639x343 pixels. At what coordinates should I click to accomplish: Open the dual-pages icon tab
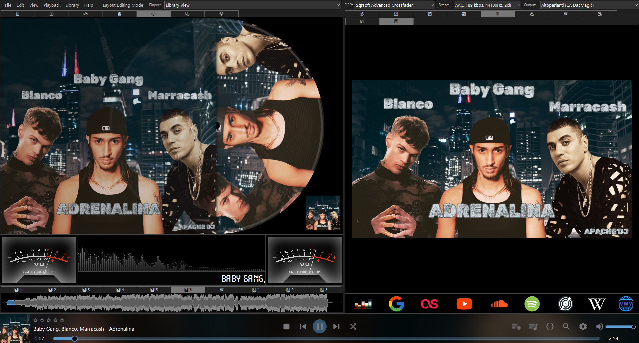(187, 14)
